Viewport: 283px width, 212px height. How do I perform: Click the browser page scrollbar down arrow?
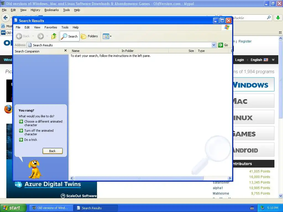[x=281, y=196]
